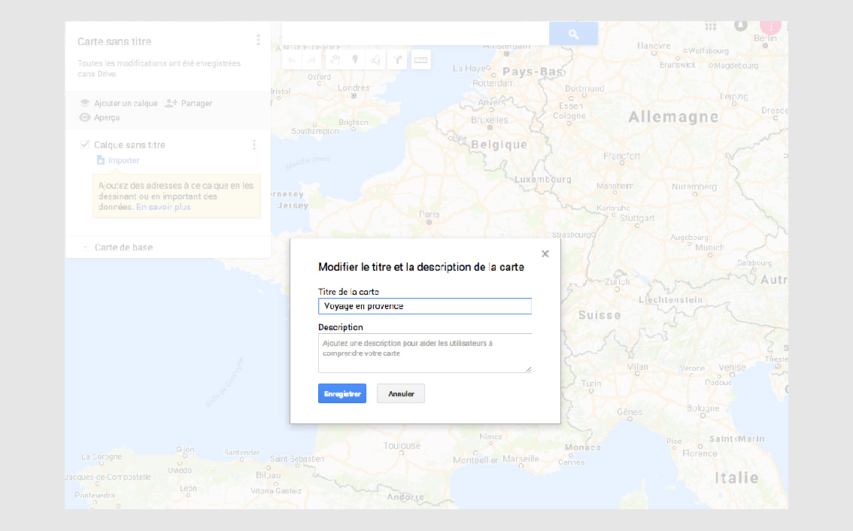Select the ruler measure distances tool

pyautogui.click(x=420, y=60)
